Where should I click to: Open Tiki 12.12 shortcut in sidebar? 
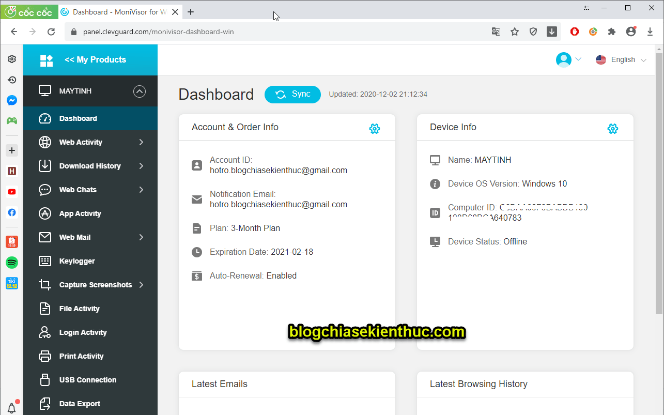tap(12, 283)
